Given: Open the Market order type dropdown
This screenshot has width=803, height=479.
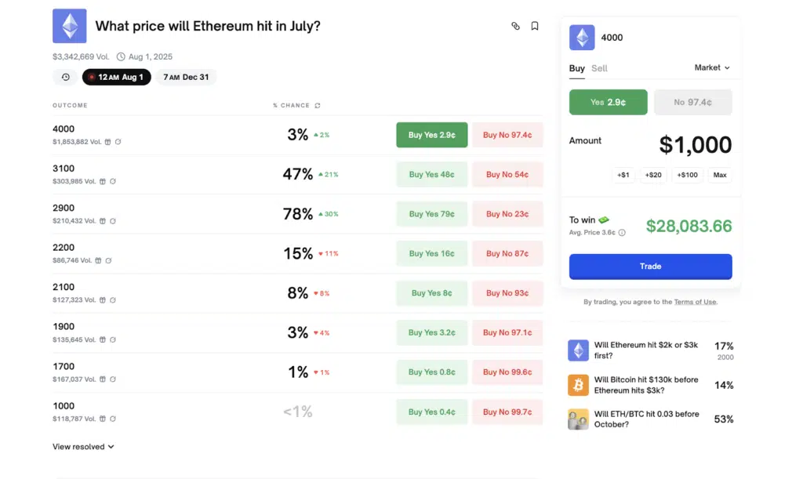Looking at the screenshot, I should click(x=712, y=68).
